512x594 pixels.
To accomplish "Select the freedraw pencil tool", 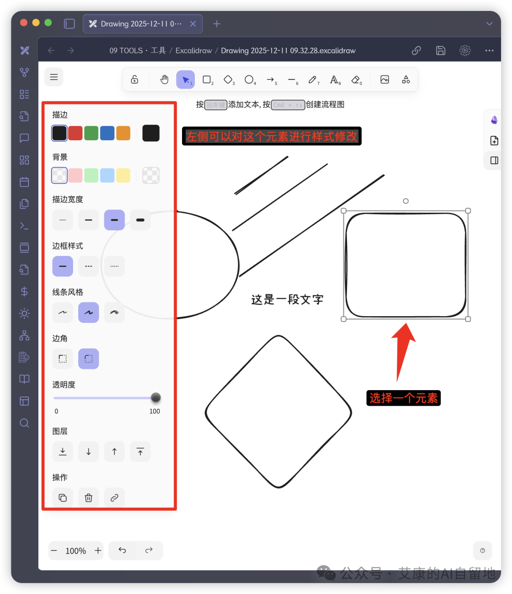I will pyautogui.click(x=313, y=80).
